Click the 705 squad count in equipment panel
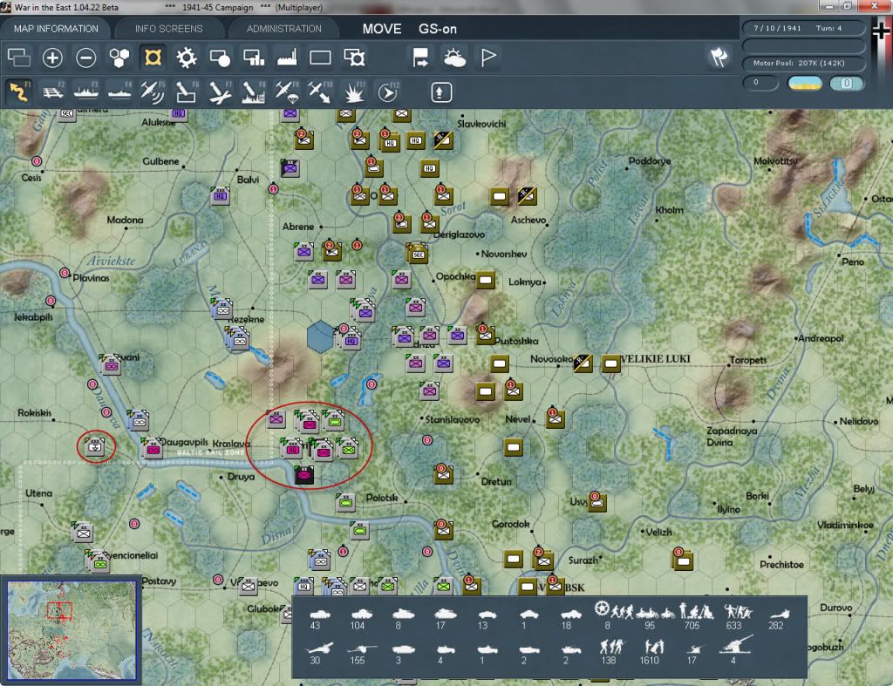The width and height of the screenshot is (893, 686). [x=692, y=626]
